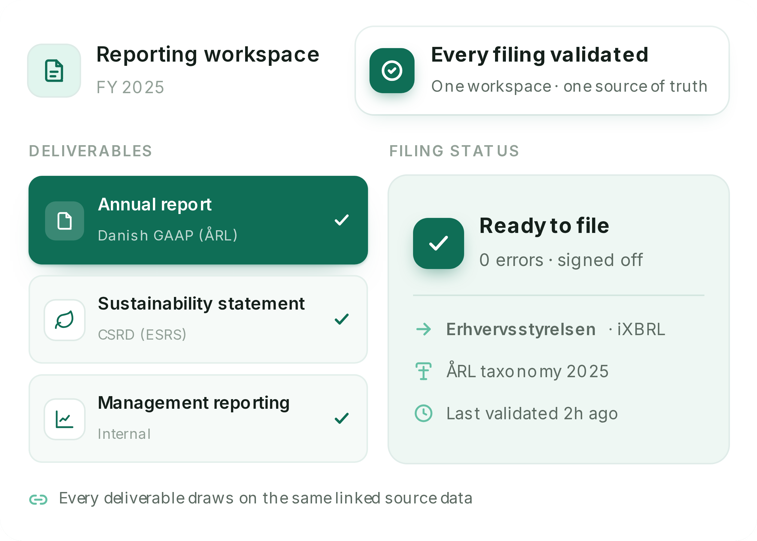Select the Sustainability statement deliverable card
Image resolution: width=757 pixels, height=541 pixels.
(x=198, y=319)
